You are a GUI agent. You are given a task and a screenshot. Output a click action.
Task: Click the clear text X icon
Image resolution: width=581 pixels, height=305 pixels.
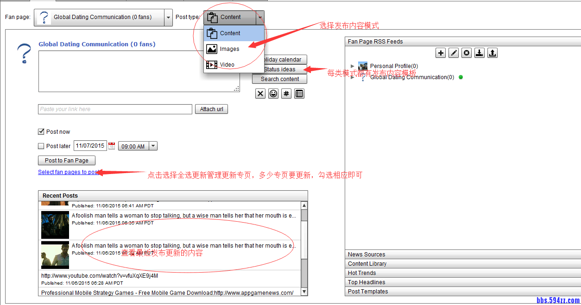[260, 93]
